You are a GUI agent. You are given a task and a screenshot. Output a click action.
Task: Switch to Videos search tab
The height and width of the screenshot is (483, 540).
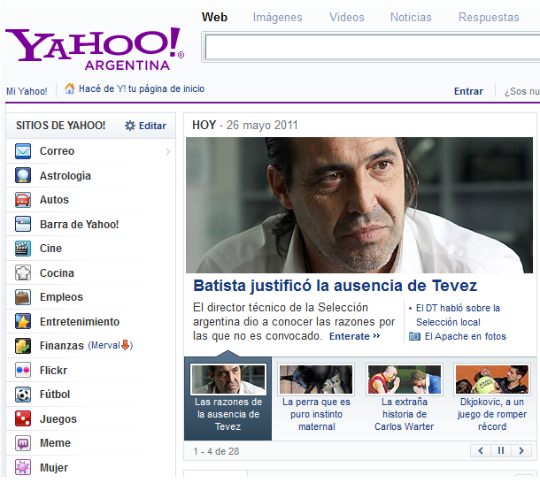(x=347, y=17)
